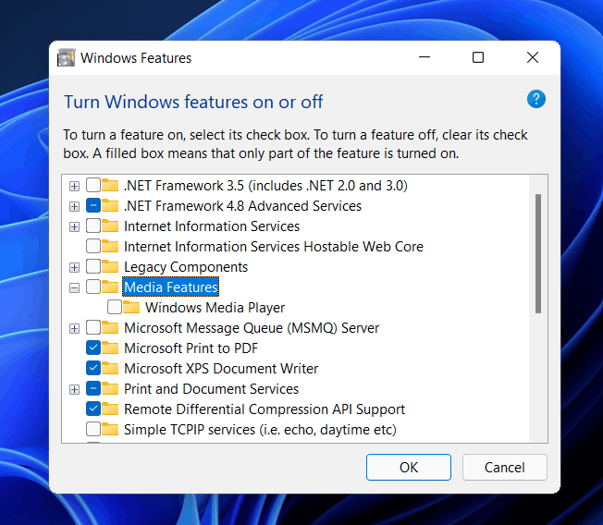Click the folder icon for Microsoft XPS Document Writer
This screenshot has height=525, width=603.
111,369
